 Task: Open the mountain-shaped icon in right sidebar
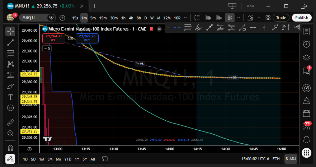point(306,101)
